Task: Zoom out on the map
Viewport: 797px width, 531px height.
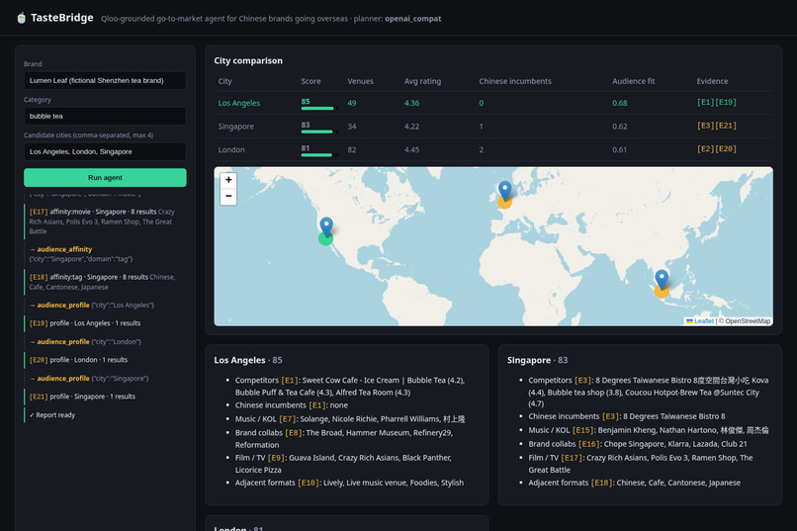Action: (x=228, y=196)
